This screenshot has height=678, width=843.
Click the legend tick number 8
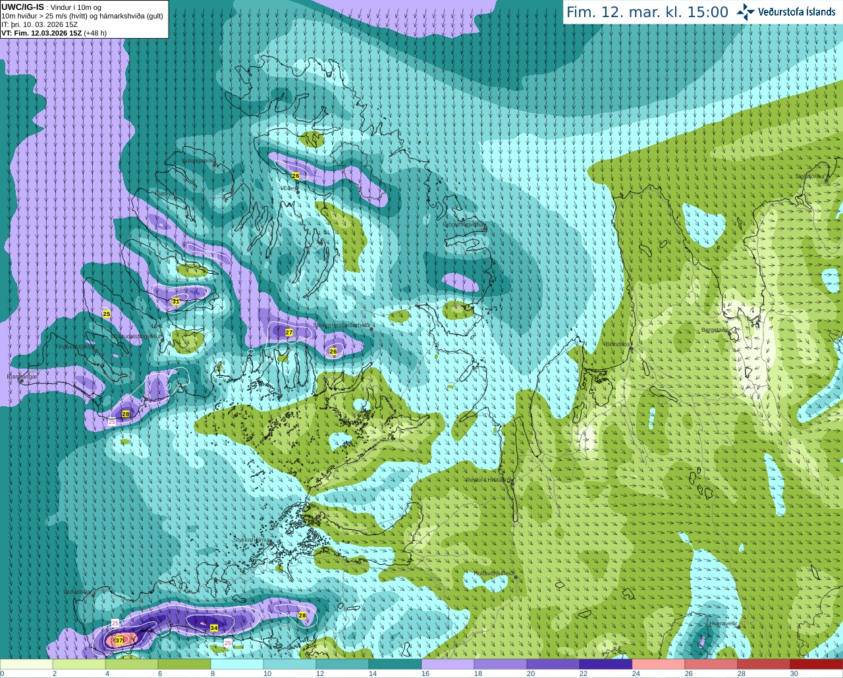tap(213, 673)
